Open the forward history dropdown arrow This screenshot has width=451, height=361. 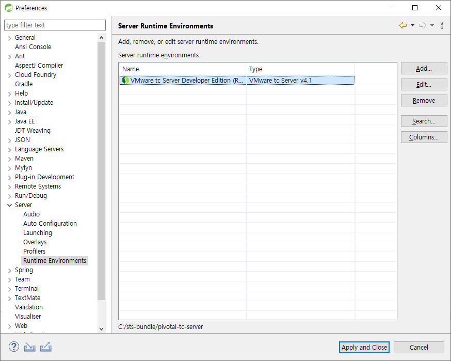point(432,26)
